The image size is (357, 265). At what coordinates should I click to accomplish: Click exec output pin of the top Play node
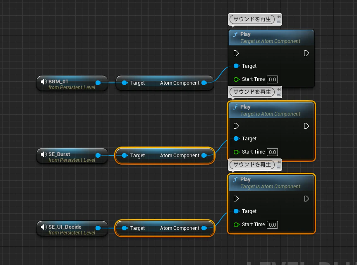(307, 53)
